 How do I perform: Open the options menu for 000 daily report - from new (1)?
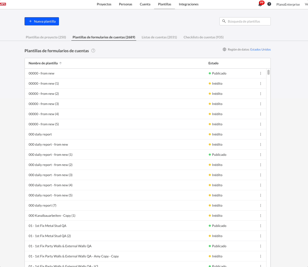(260, 155)
